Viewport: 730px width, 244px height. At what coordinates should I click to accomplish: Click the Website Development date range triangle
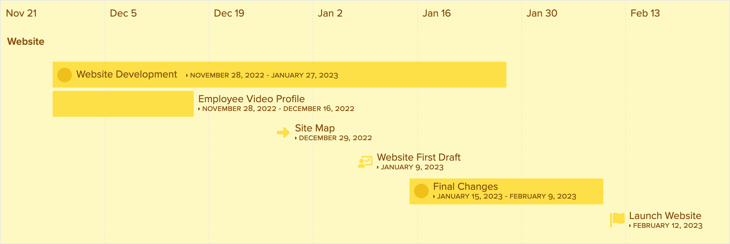coord(187,76)
